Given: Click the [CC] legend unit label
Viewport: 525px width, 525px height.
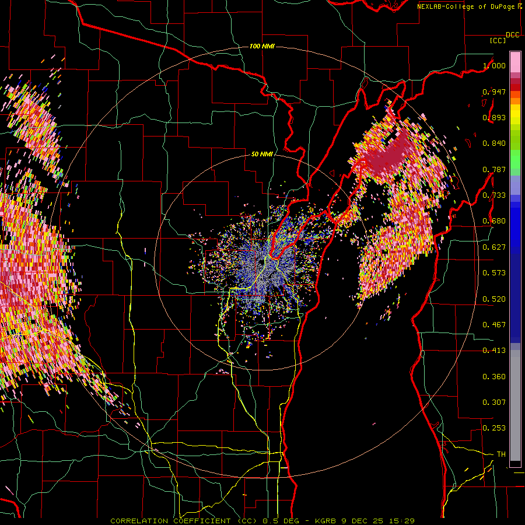Looking at the screenshot, I should point(498,40).
